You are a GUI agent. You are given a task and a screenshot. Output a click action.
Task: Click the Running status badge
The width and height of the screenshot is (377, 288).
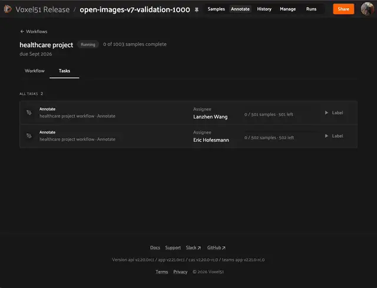(x=88, y=45)
